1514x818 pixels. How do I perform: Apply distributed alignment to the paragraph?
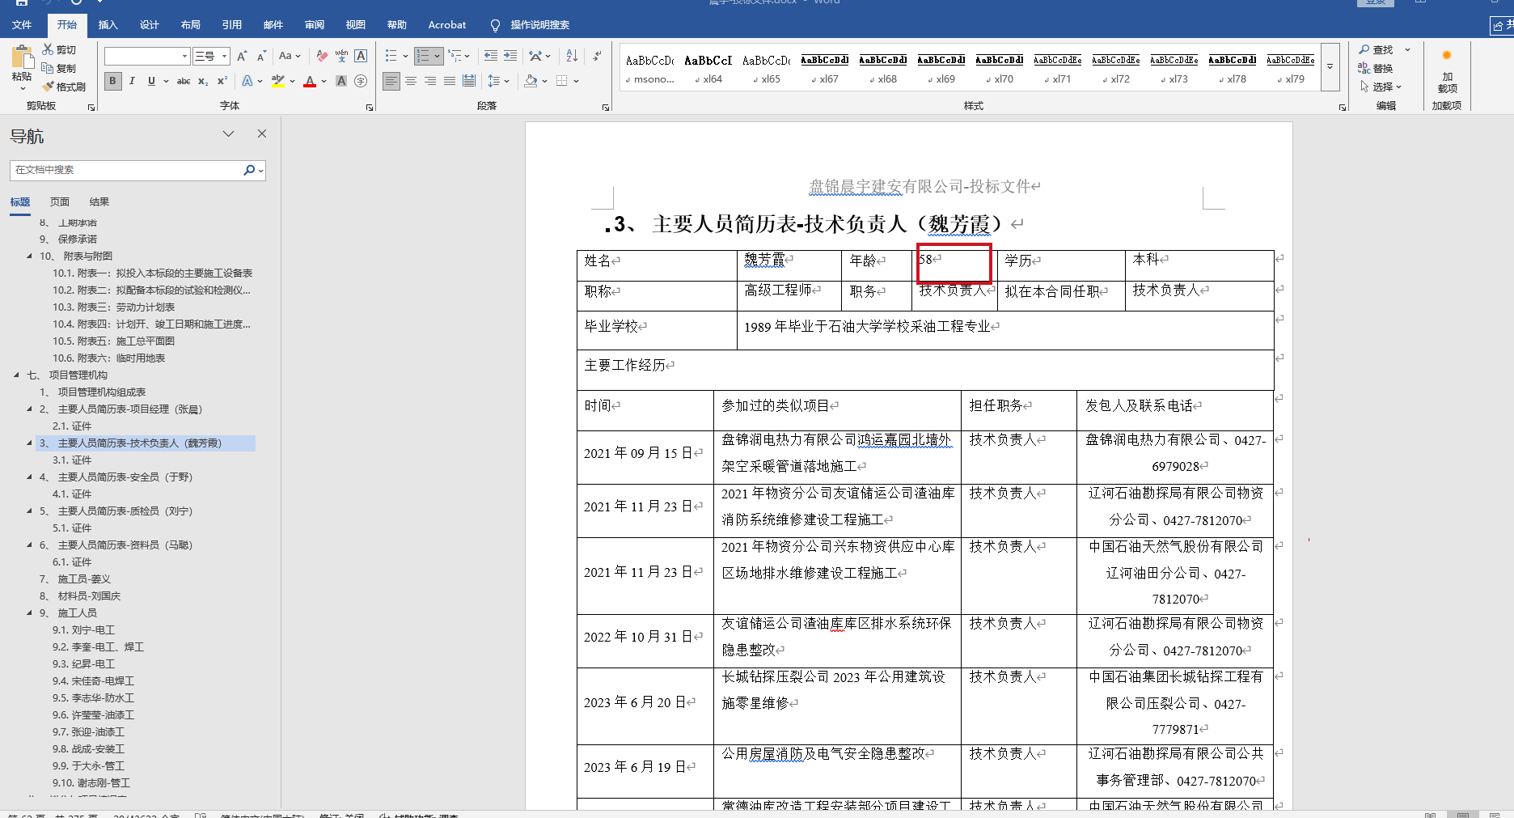pos(469,81)
